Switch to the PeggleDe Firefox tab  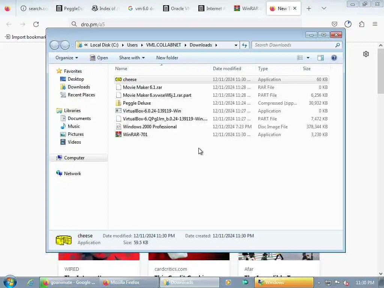click(x=69, y=9)
